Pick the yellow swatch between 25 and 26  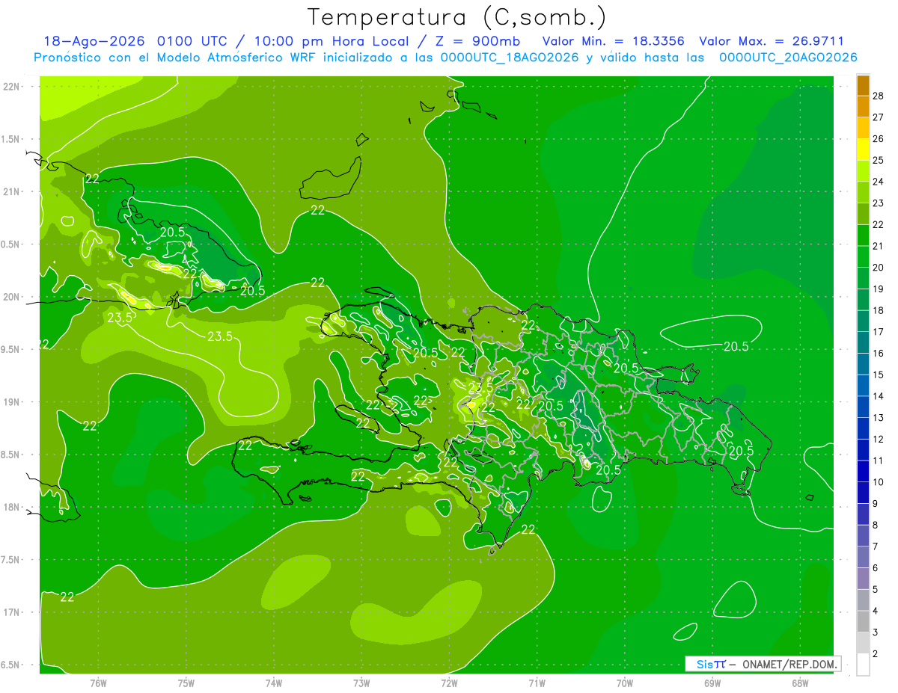(863, 150)
